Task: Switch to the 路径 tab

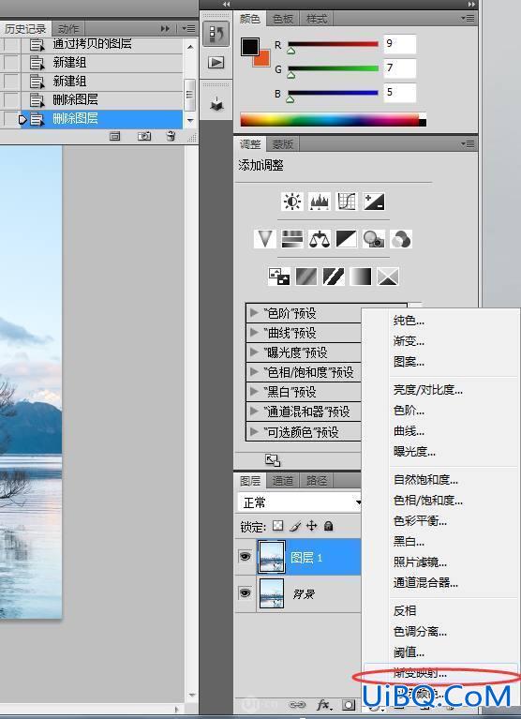Action: pos(316,481)
